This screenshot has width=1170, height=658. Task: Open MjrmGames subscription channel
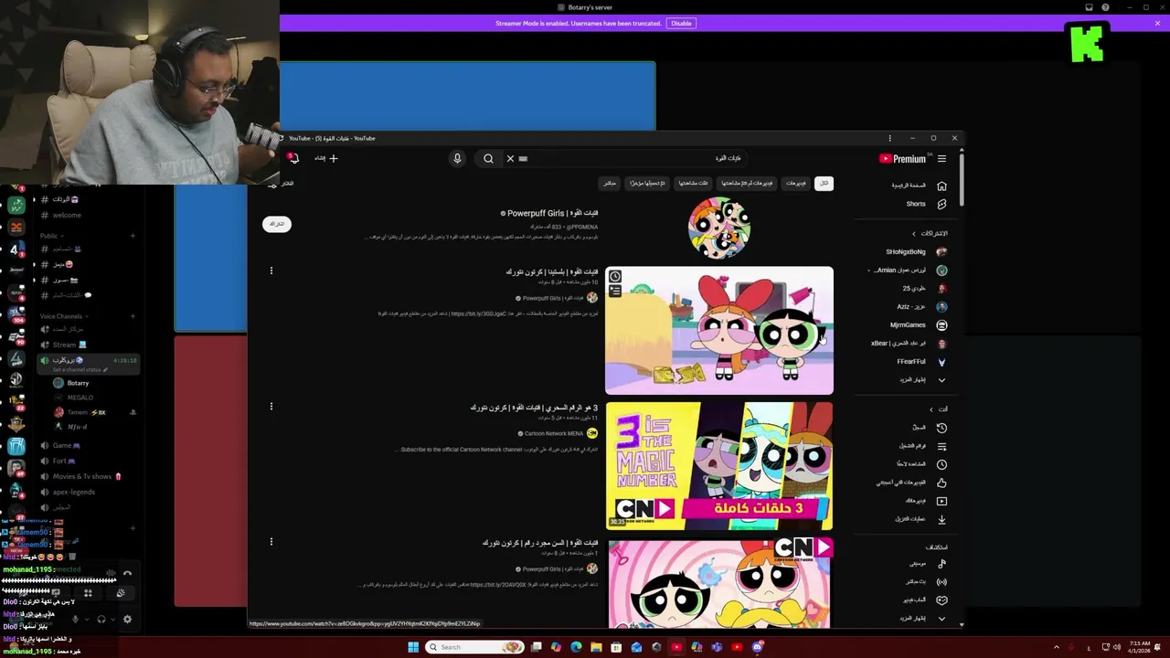[918, 324]
